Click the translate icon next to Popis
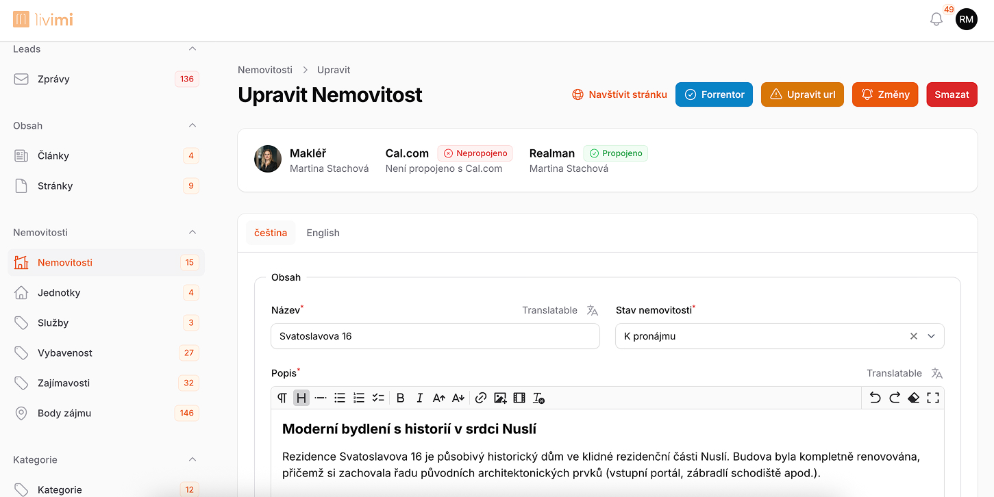 (x=937, y=373)
